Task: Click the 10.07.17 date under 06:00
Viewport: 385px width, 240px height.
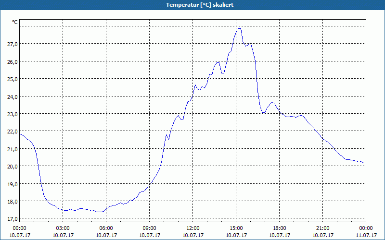Action: pyautogui.click(x=106, y=235)
